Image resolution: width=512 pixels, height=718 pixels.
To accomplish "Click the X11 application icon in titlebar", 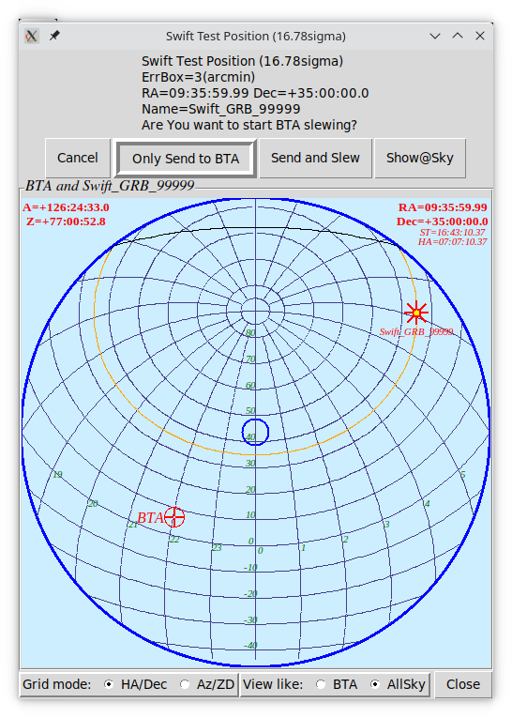I will (32, 36).
